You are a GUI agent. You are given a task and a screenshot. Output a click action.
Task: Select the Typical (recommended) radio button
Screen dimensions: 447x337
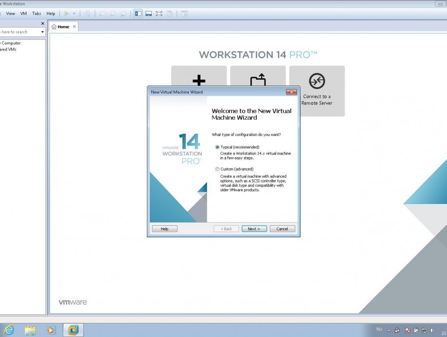click(x=217, y=147)
